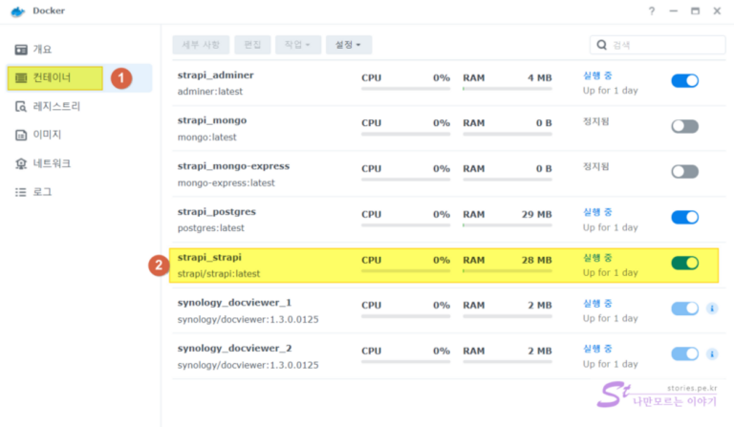Click the 편집 edit button
This screenshot has width=734, height=427.
tap(252, 45)
